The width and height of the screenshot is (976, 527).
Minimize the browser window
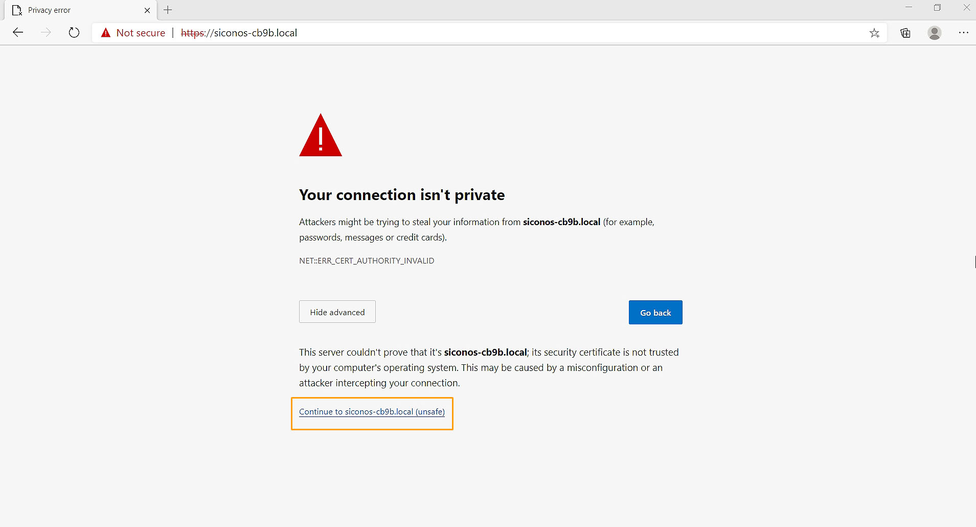pos(909,8)
